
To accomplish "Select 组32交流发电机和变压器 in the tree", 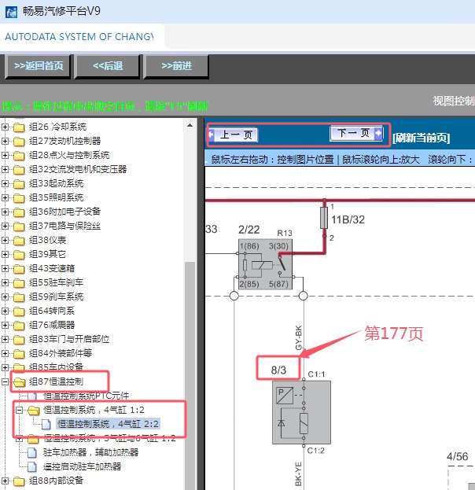I will (x=78, y=169).
